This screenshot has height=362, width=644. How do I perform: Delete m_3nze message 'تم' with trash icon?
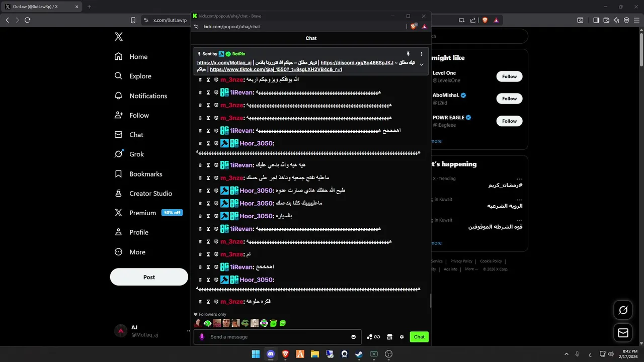[200, 254]
